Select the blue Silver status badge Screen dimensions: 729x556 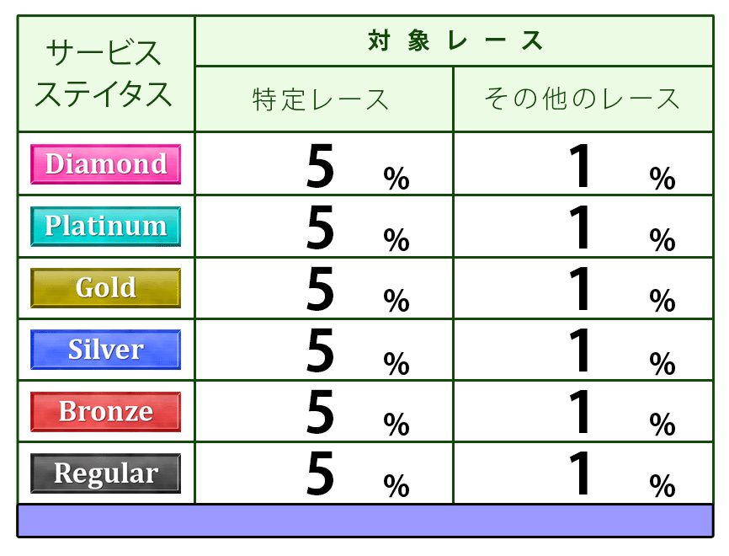pyautogui.click(x=105, y=350)
